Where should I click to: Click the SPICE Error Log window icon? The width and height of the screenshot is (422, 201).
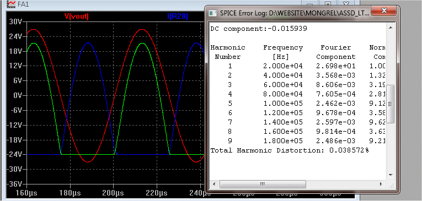[213, 13]
